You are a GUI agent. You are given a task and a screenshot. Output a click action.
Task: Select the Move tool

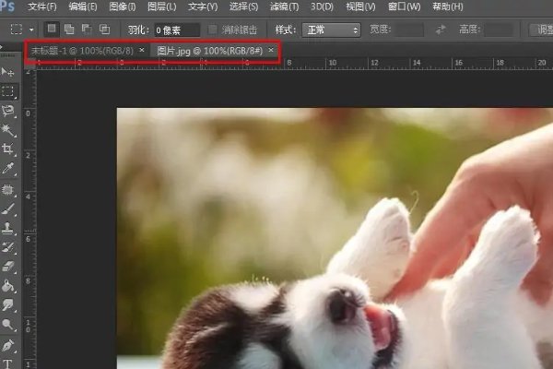coord(7,72)
